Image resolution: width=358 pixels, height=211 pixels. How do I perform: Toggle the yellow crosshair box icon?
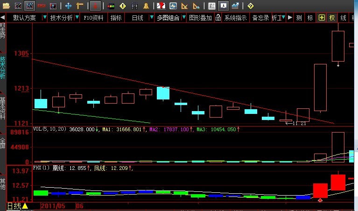click(322, 18)
